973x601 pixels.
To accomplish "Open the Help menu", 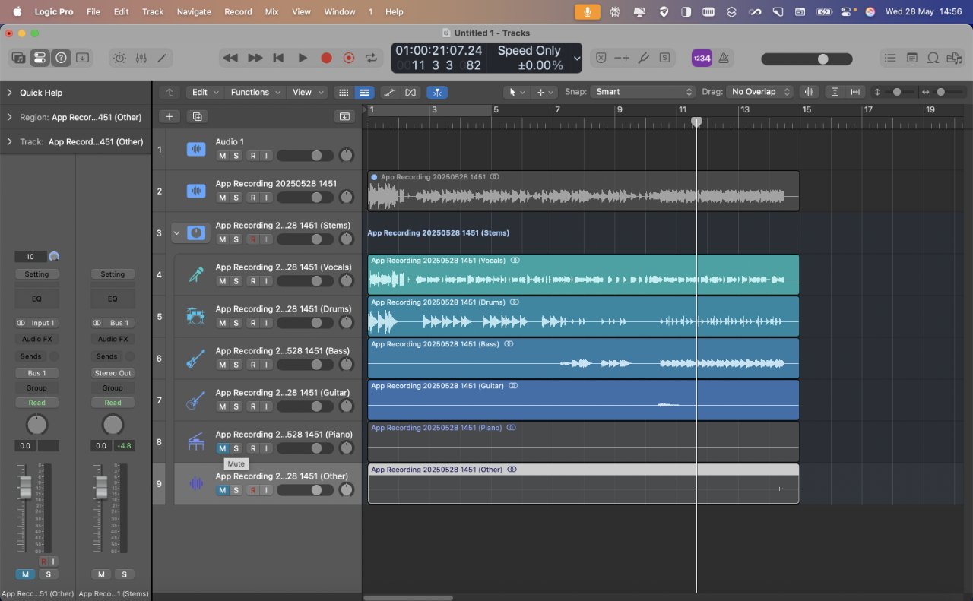I will 395,11.
